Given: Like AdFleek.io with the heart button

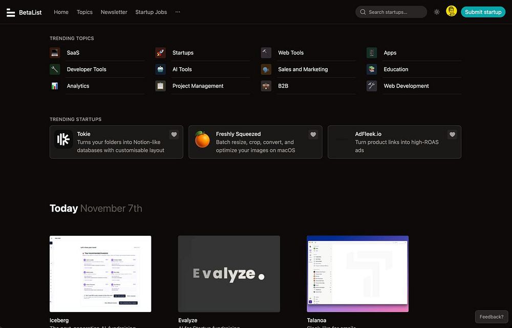Looking at the screenshot, I should [x=452, y=135].
